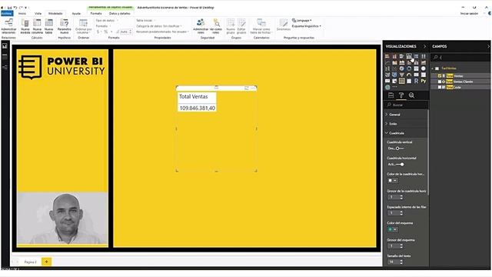
Task: Open more options on table visual
Action: pos(253,88)
